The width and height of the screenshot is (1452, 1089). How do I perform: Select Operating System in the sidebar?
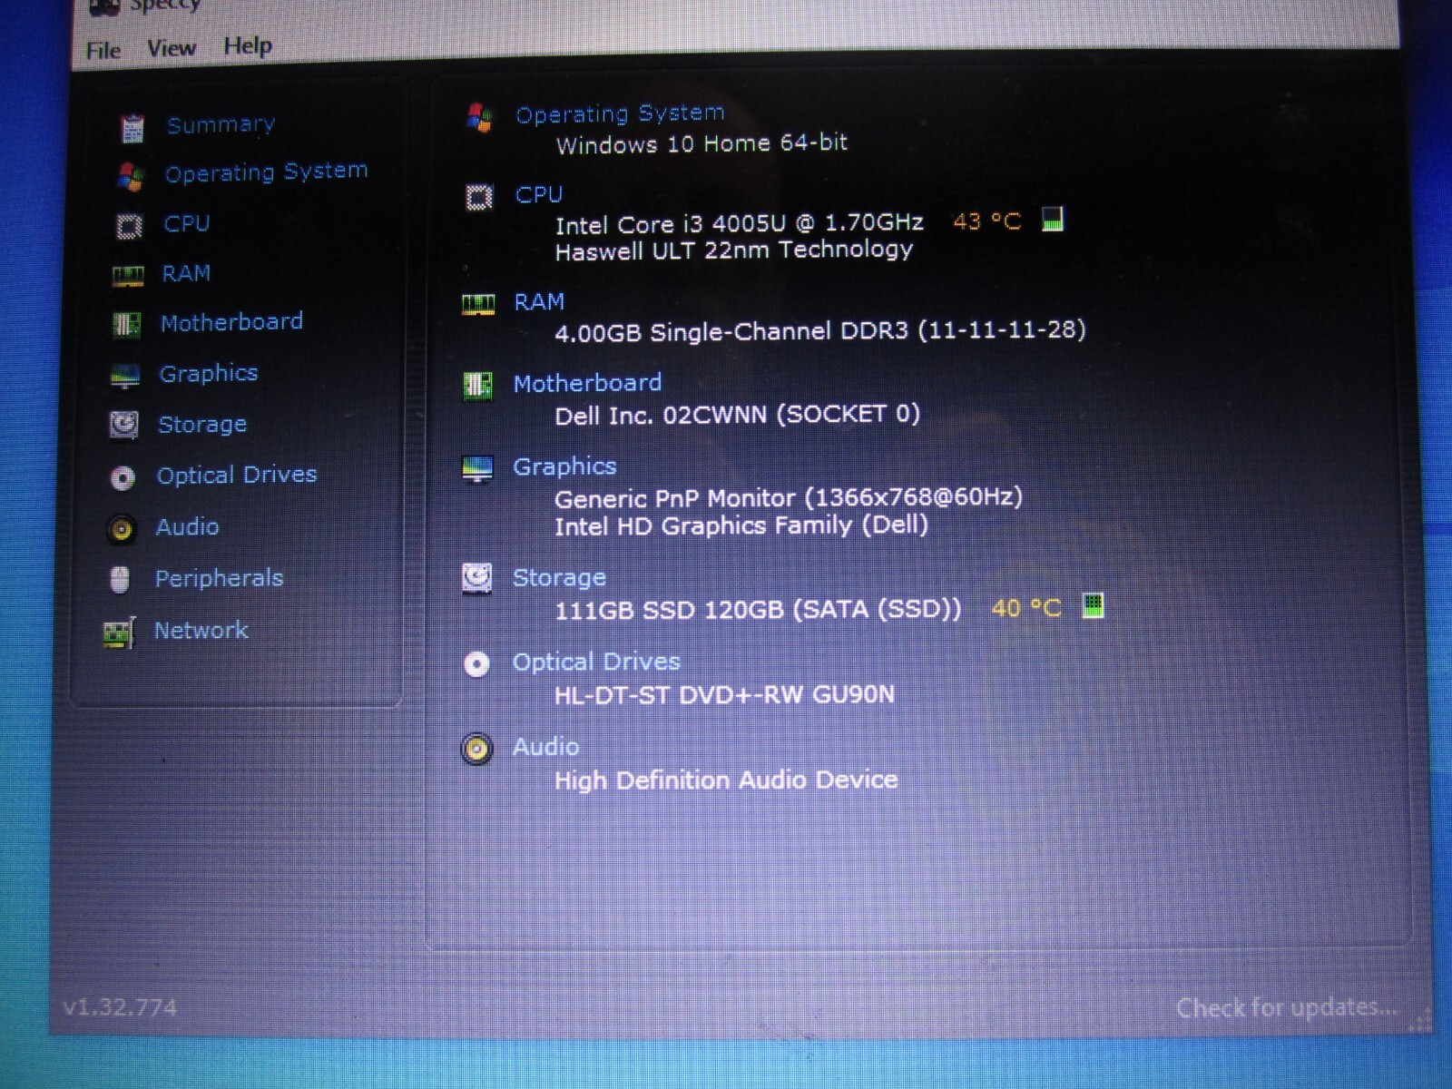tap(266, 172)
